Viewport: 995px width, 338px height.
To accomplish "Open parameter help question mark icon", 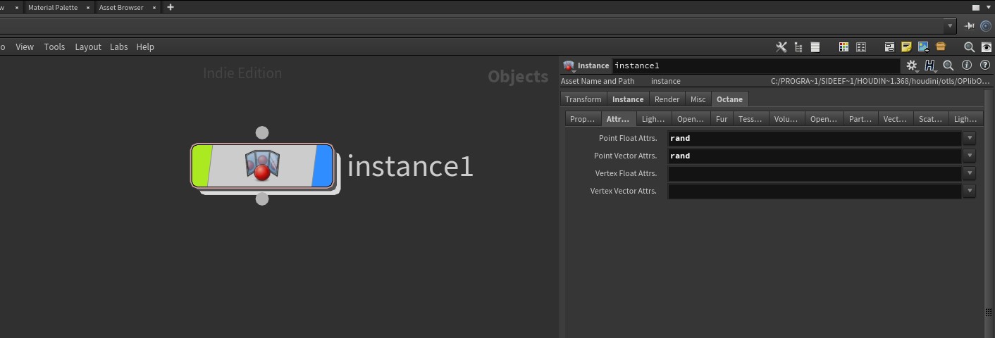I will pos(985,65).
